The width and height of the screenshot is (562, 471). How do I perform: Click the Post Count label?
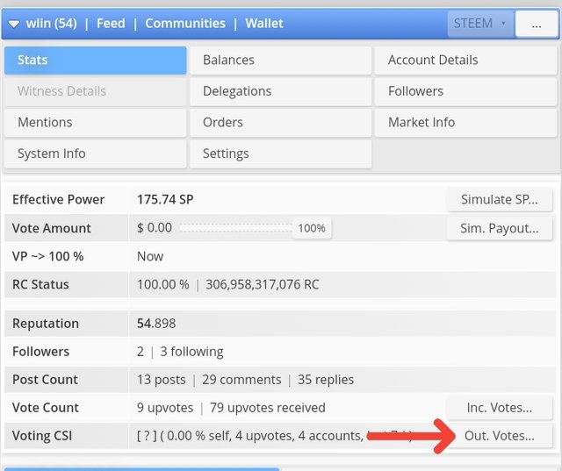(x=45, y=380)
